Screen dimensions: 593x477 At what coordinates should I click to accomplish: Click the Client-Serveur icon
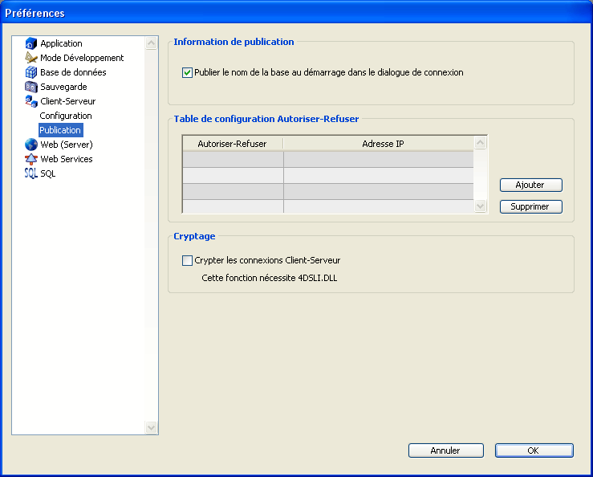31,101
